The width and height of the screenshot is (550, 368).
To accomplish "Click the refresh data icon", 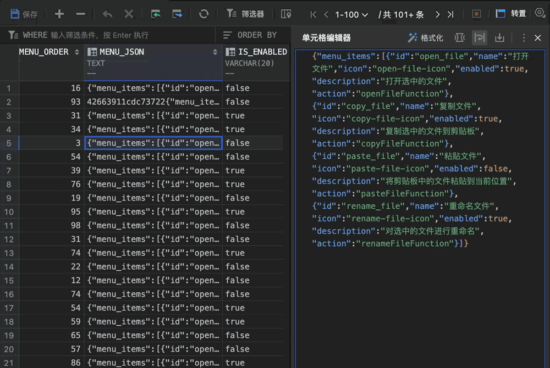I will tap(204, 14).
